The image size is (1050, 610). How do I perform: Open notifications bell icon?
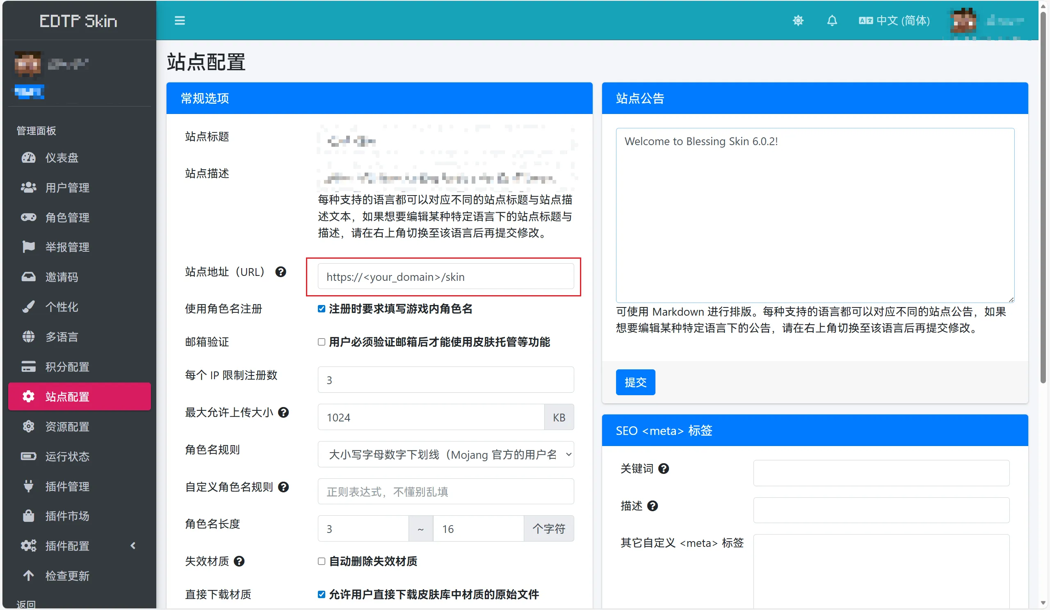coord(832,20)
